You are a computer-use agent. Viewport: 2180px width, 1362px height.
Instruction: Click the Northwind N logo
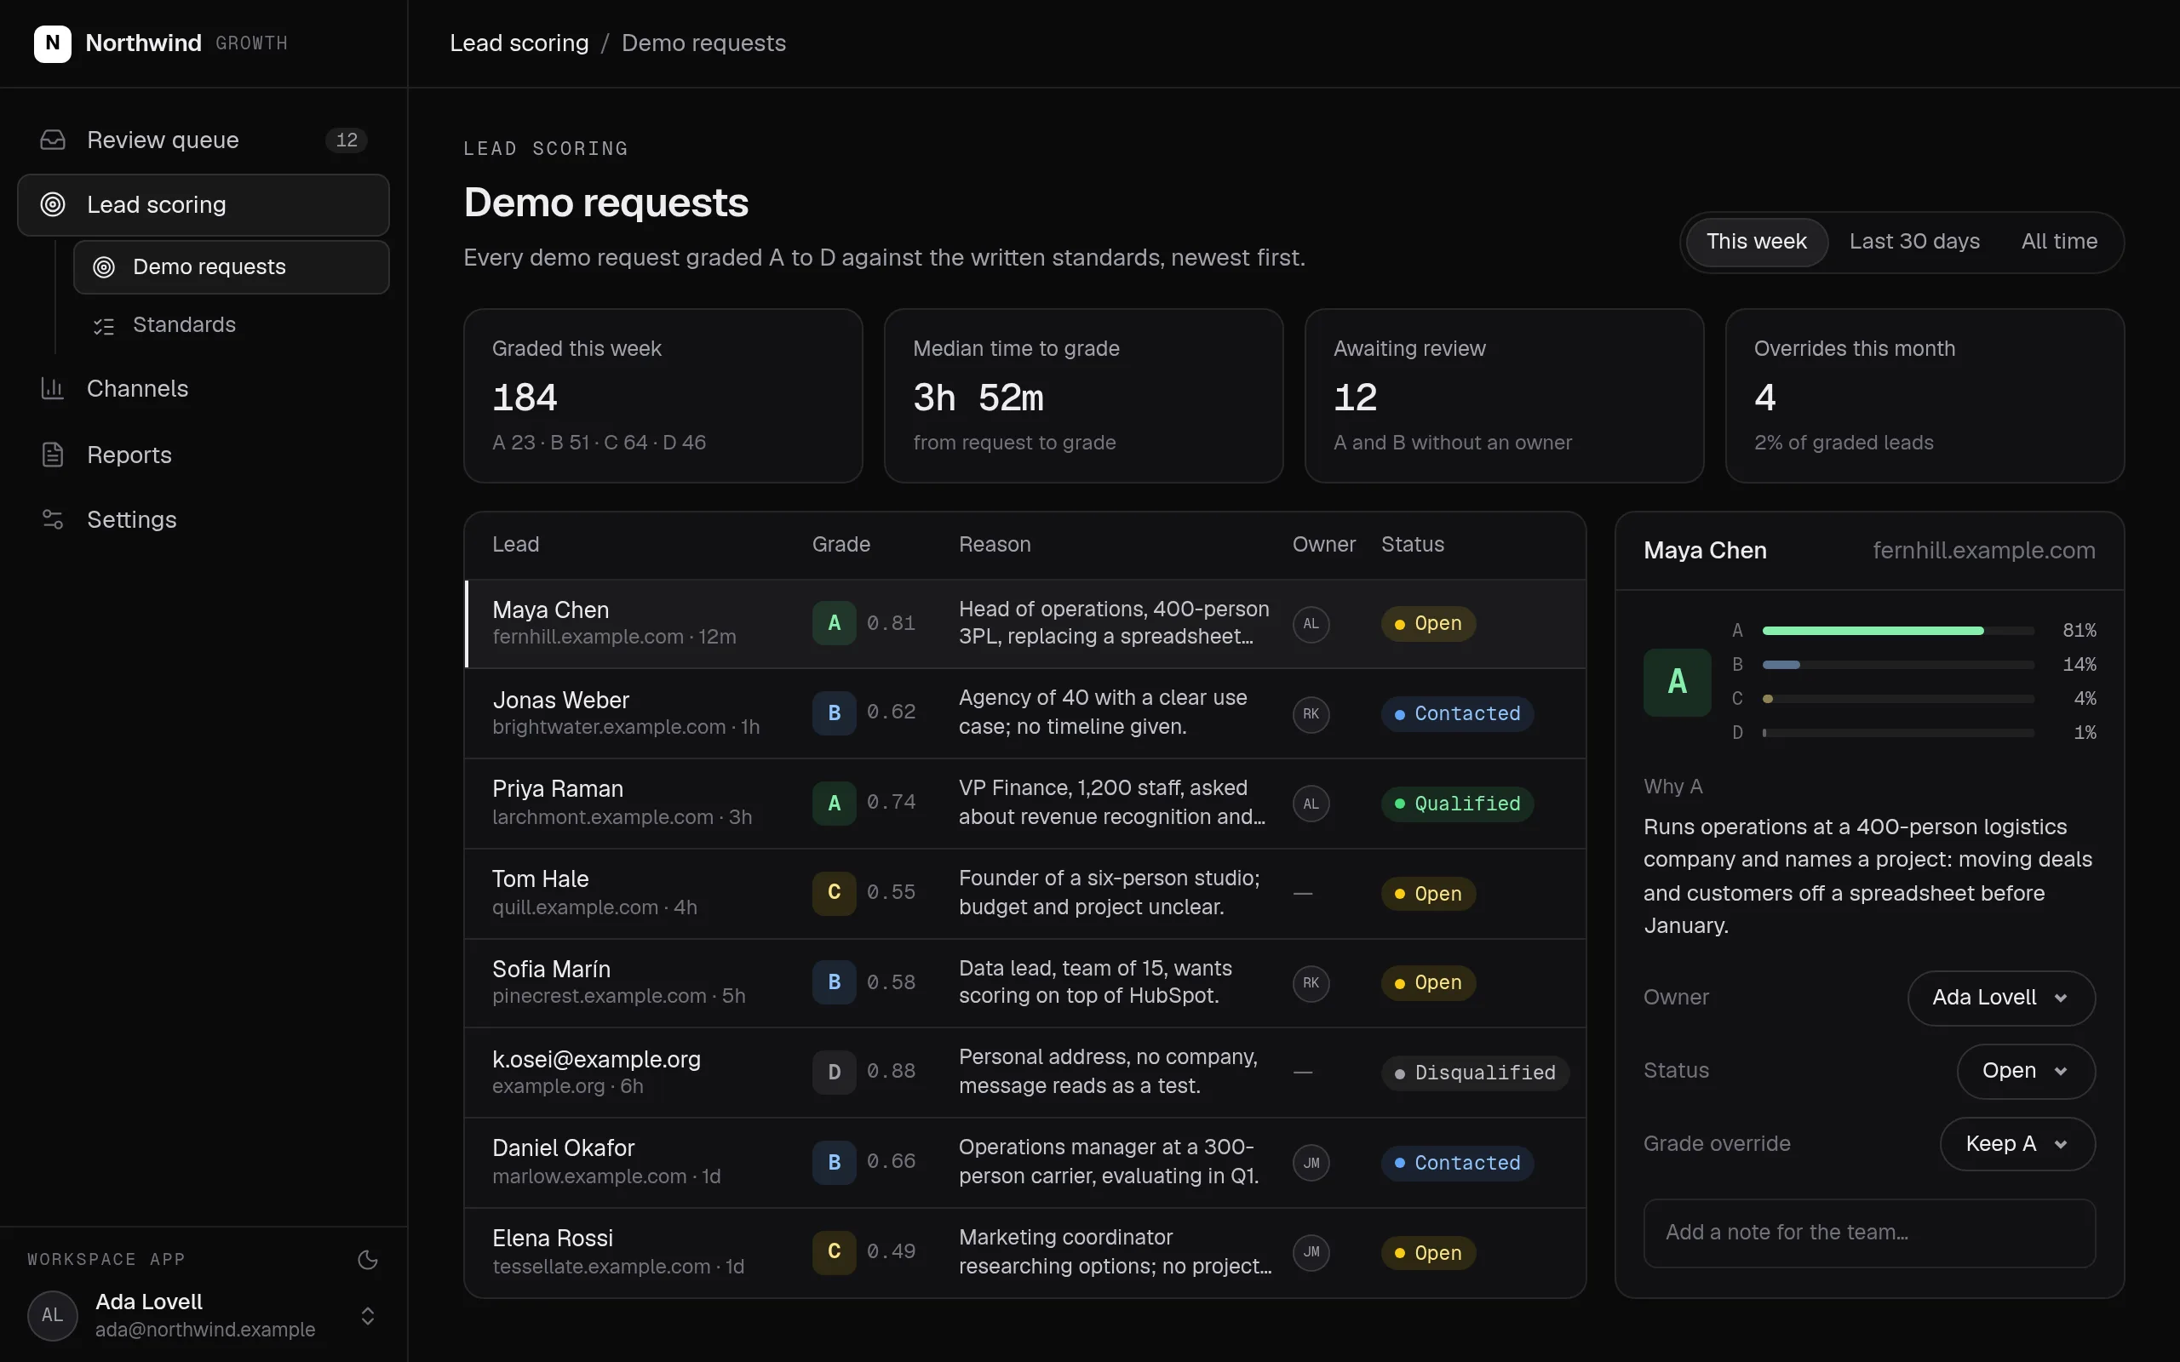(52, 43)
